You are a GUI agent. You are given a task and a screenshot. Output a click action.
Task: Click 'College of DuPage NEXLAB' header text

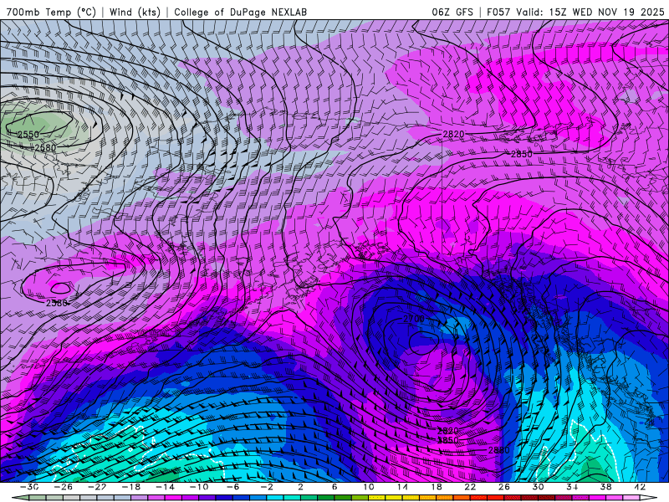240,12
